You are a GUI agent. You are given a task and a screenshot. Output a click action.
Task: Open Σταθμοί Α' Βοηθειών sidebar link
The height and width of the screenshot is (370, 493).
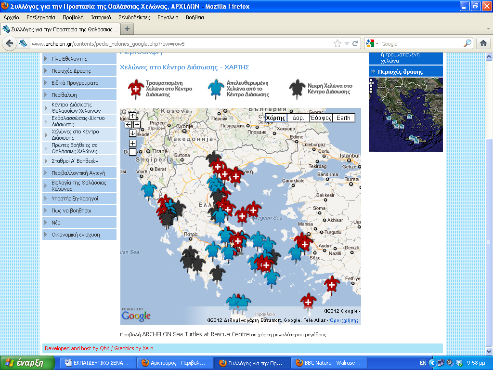pyautogui.click(x=79, y=161)
